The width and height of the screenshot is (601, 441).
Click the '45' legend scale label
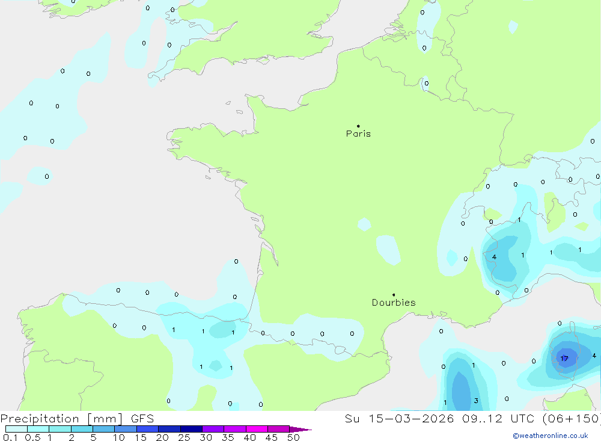[x=272, y=437]
